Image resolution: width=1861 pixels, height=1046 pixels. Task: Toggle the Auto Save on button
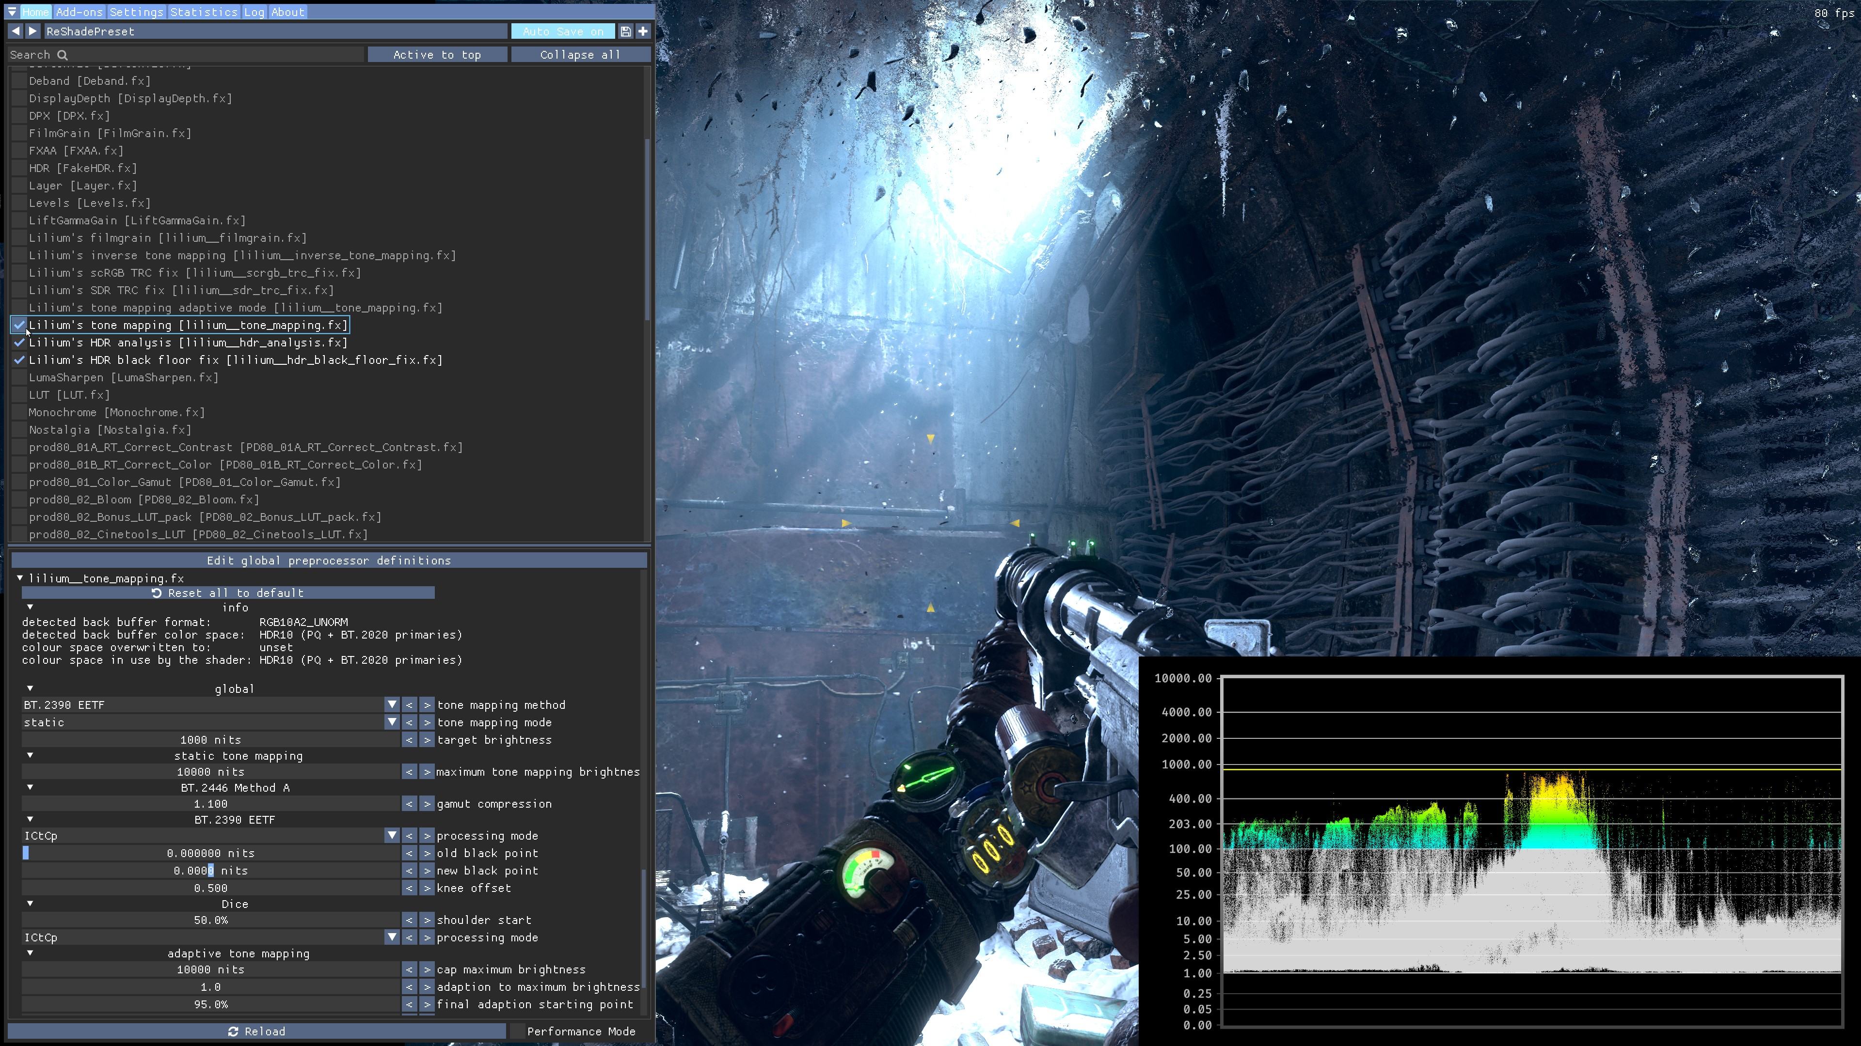(563, 31)
